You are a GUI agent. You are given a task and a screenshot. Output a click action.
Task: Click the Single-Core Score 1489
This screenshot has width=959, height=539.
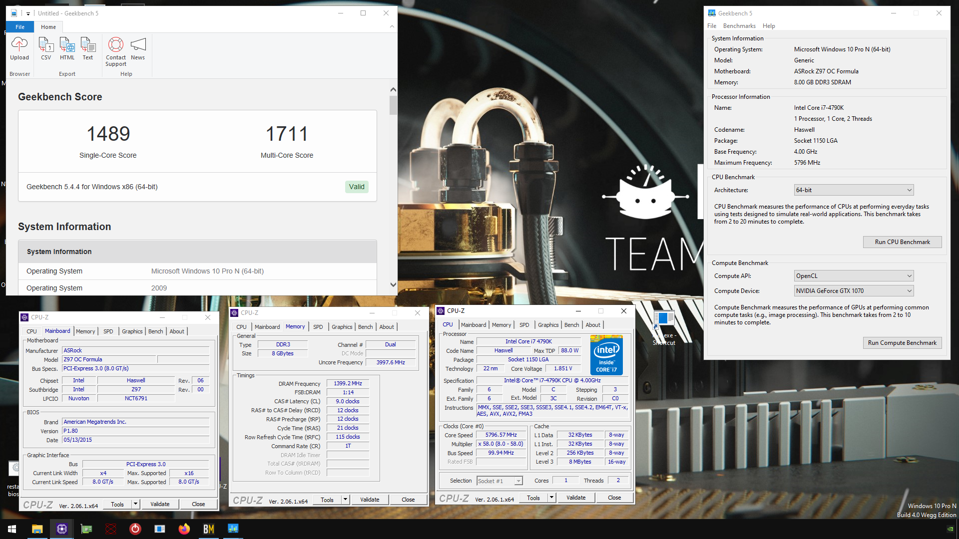pos(108,134)
